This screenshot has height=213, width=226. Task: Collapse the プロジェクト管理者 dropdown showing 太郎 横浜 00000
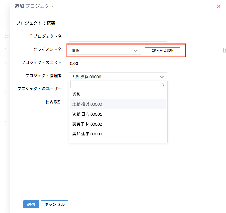click(x=162, y=77)
